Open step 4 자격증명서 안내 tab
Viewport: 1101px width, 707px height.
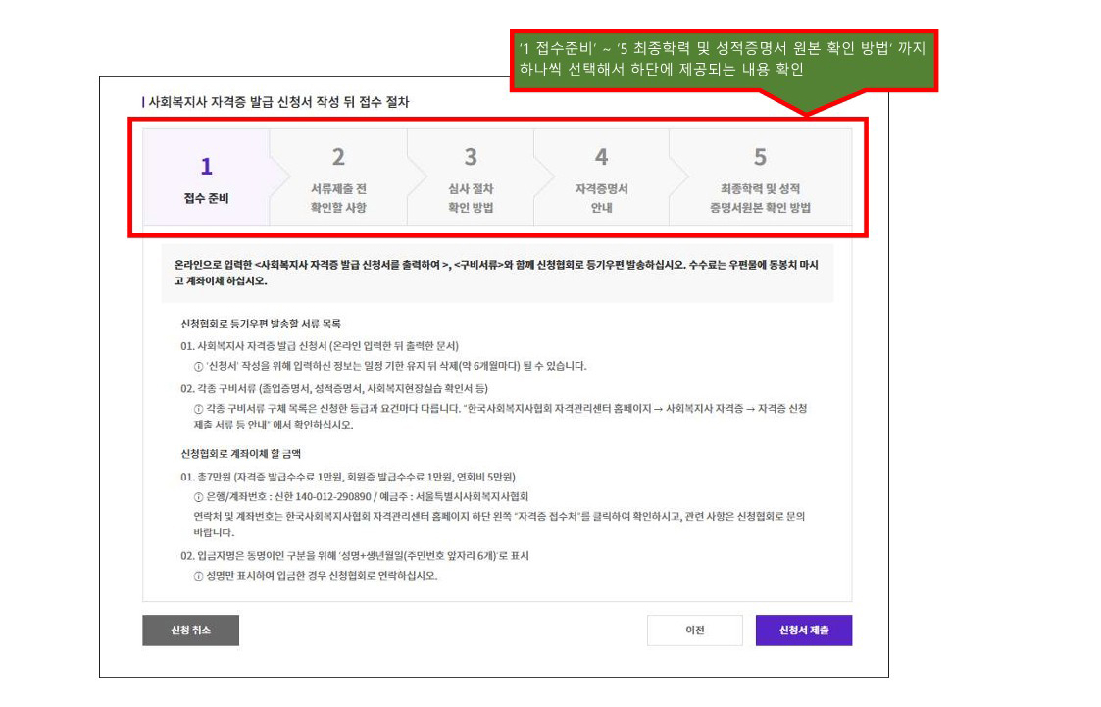601,177
